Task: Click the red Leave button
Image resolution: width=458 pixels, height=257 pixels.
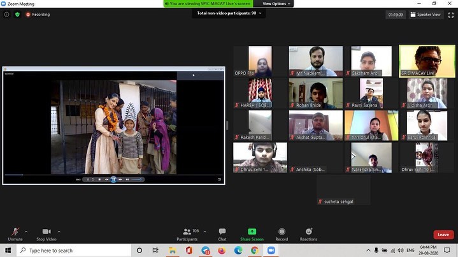Action: click(443, 235)
